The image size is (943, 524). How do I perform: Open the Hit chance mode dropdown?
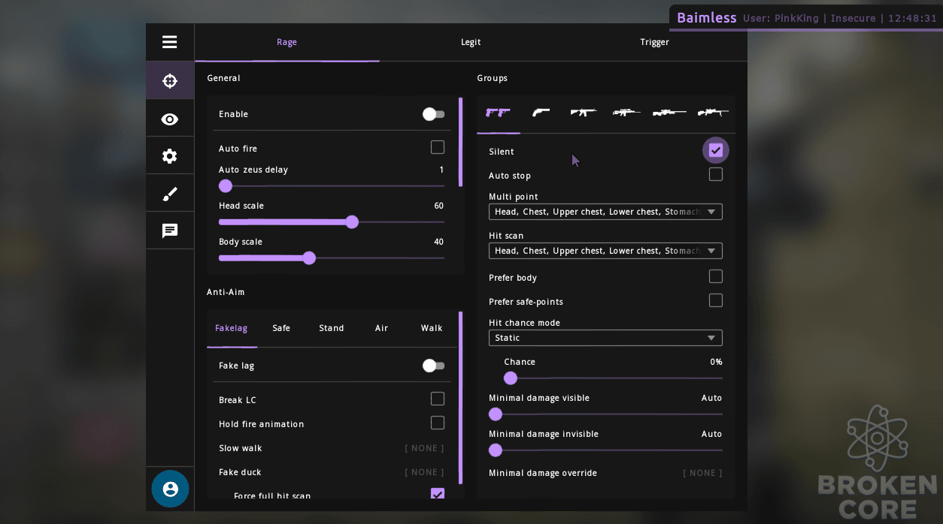(605, 338)
